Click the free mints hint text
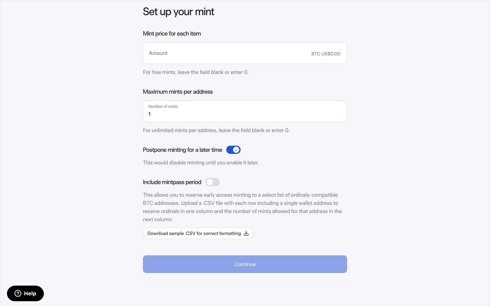Image resolution: width=490 pixels, height=306 pixels. [195, 72]
